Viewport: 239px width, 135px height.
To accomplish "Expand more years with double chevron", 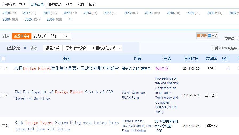I will pyautogui.click(x=70, y=19).
